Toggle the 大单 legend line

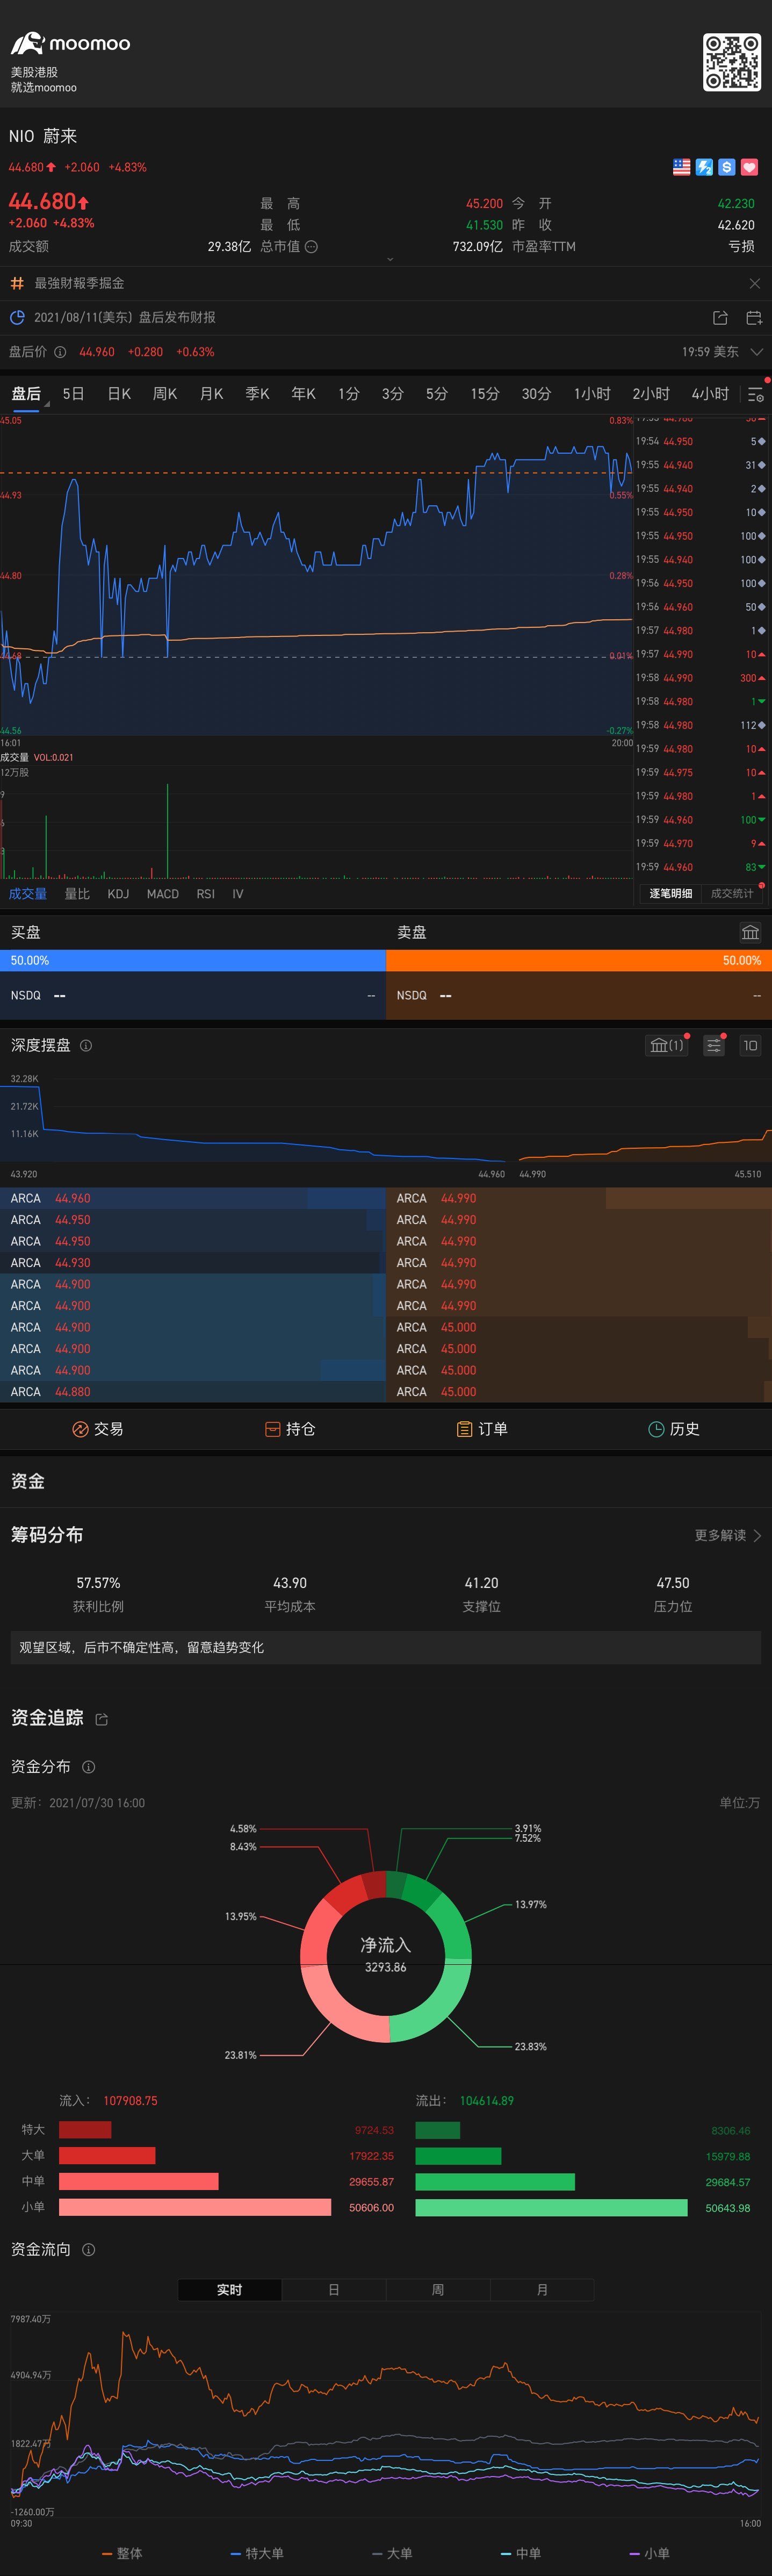[392, 2553]
